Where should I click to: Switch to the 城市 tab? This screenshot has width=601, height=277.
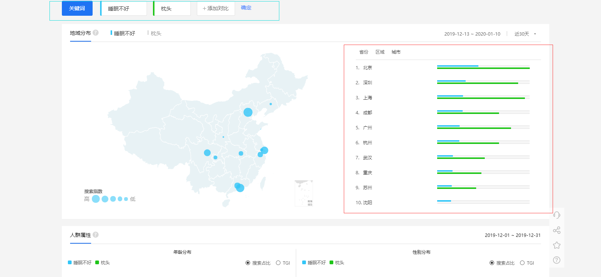396,52
